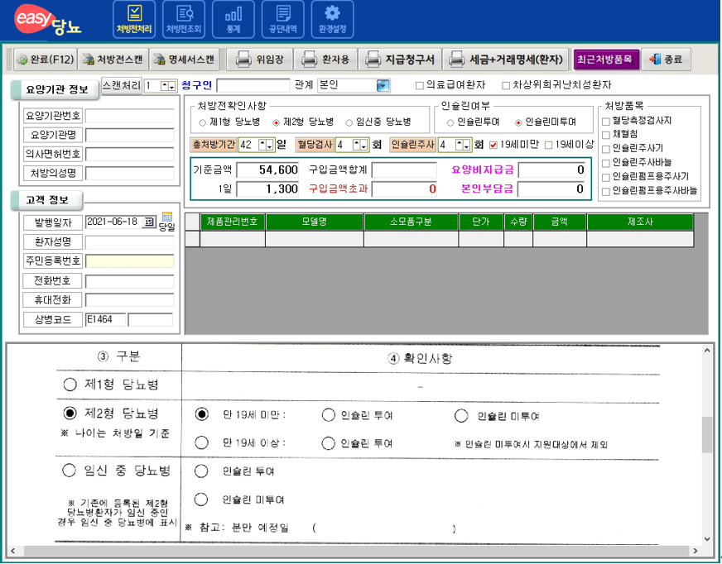
Task: Click the horizontal scrollbar right arrow
Action: point(695,551)
